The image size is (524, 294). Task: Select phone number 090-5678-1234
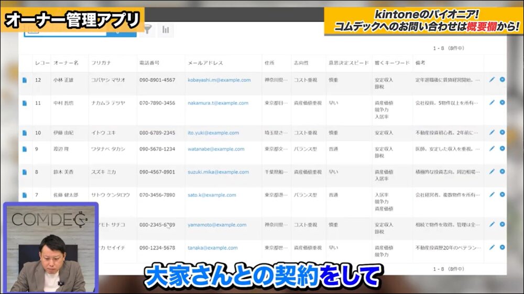pyautogui.click(x=157, y=149)
